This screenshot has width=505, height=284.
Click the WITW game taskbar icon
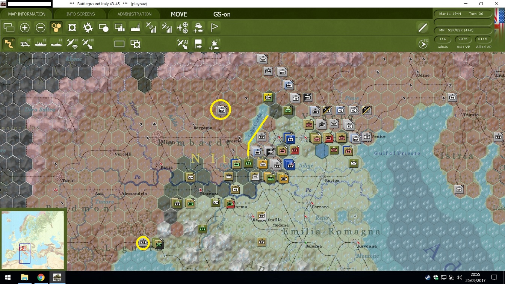(x=57, y=278)
